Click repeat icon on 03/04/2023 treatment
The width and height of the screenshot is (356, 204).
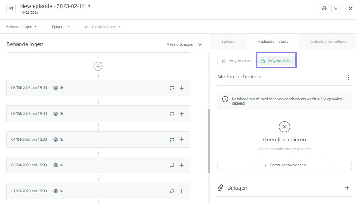point(172,165)
